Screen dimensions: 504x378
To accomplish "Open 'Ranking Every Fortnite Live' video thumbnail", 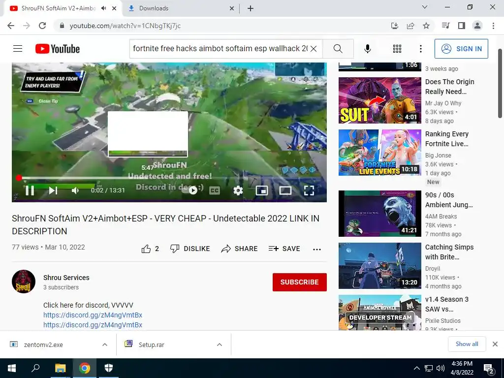I will coord(379,153).
